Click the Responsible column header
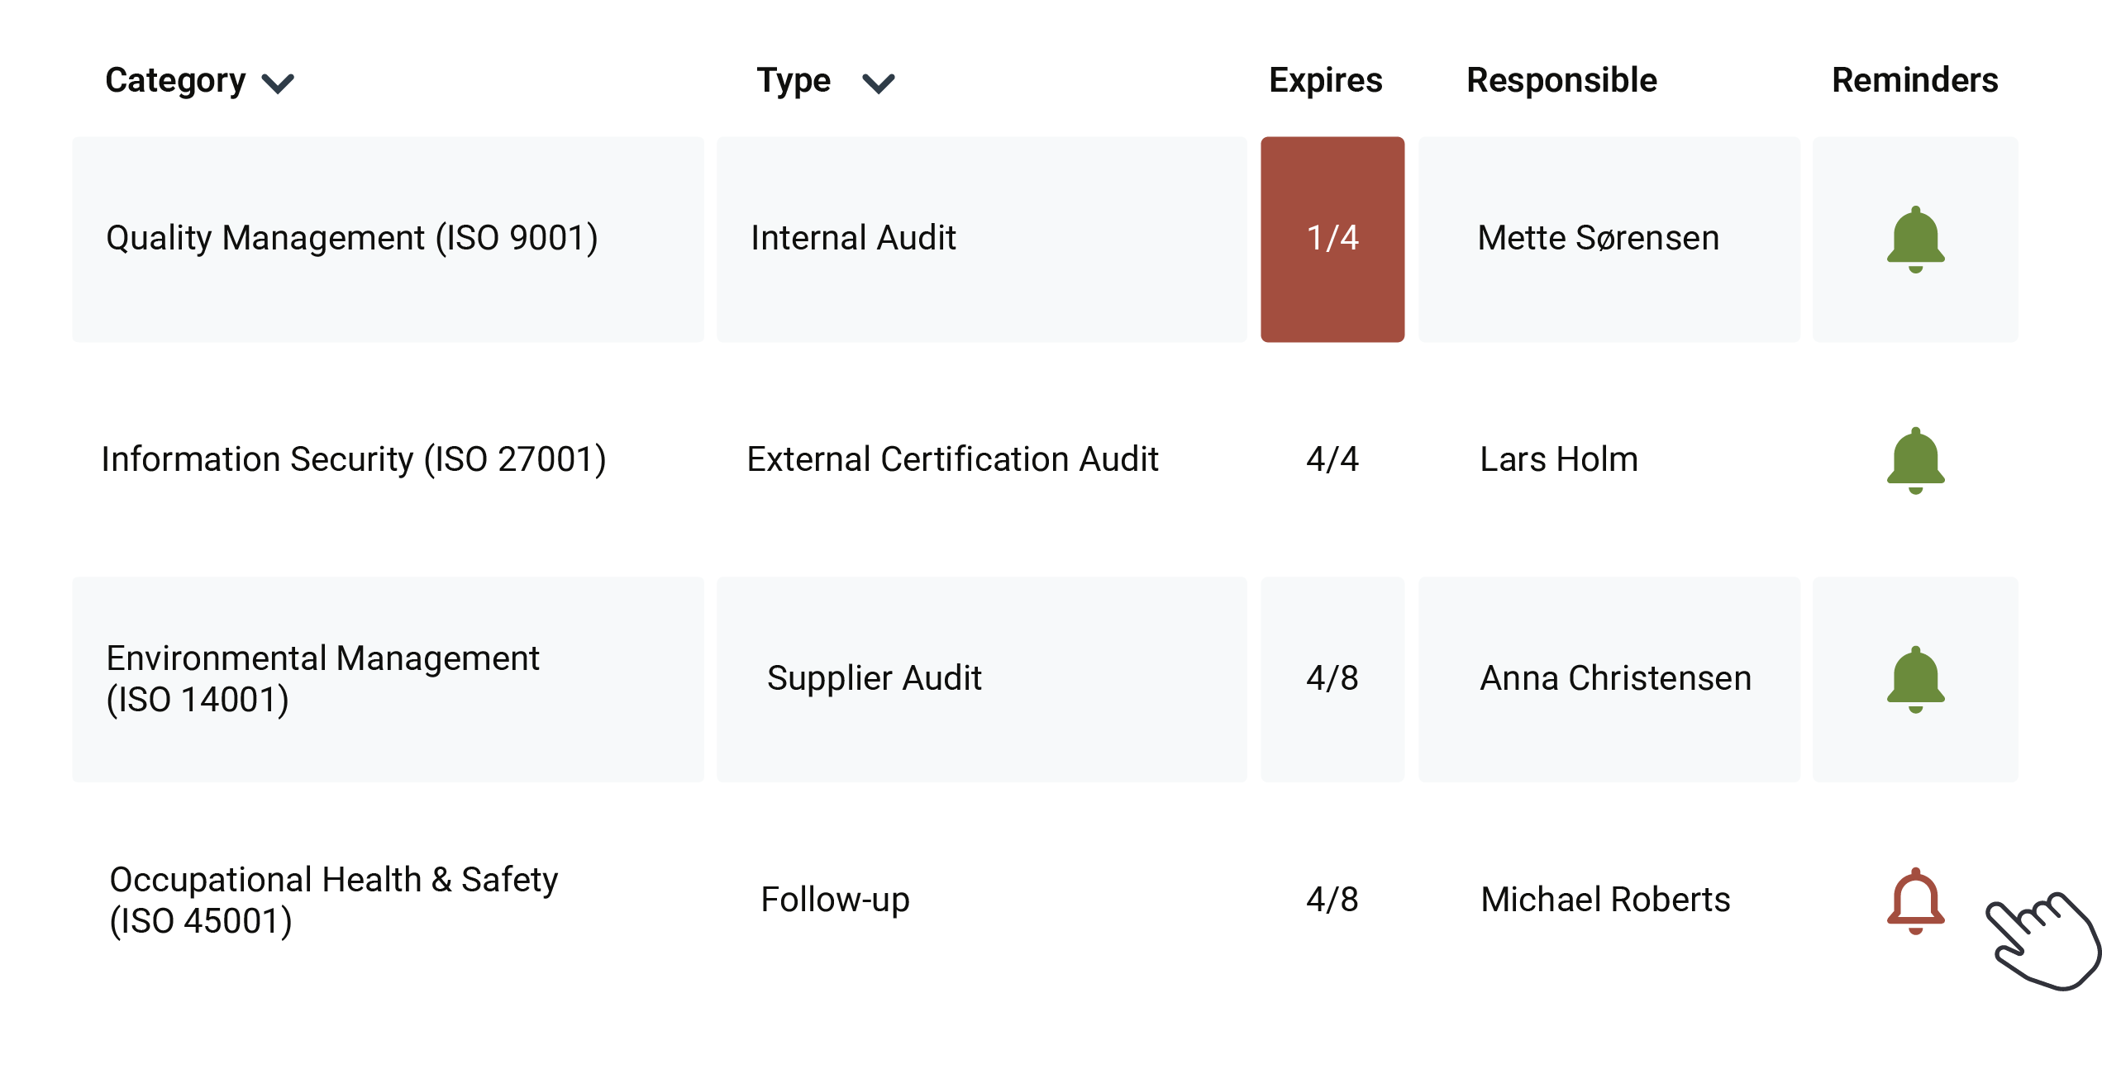The width and height of the screenshot is (2102, 1088). (1561, 80)
